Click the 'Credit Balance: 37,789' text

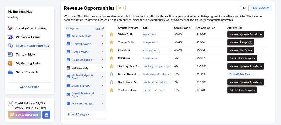(30, 103)
